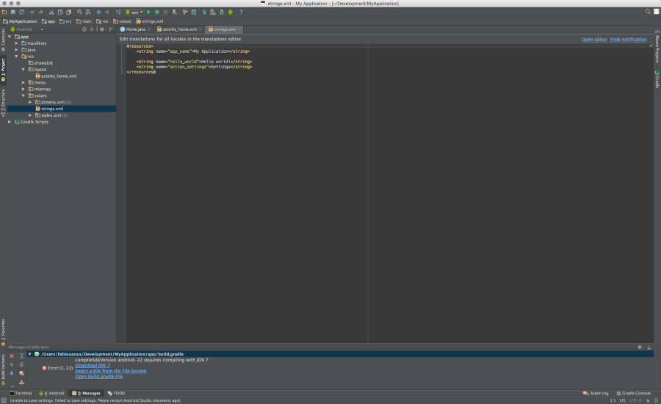Open Project Structure from the toolbar
This screenshot has width=661, height=404.
coord(194,12)
